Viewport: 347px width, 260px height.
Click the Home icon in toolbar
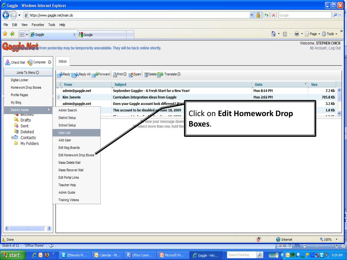pos(273,34)
